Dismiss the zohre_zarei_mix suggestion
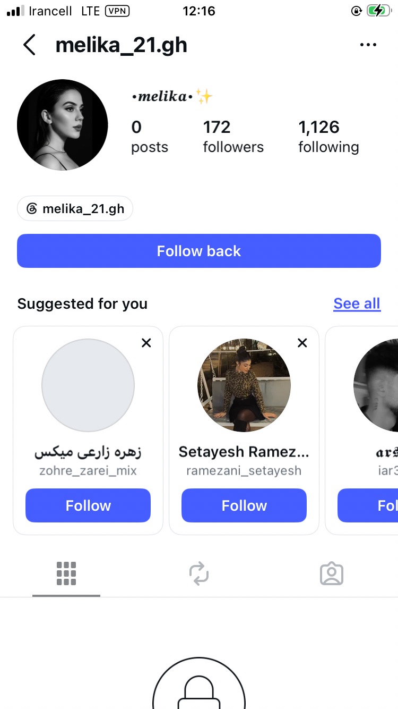The image size is (398, 709). point(146,343)
